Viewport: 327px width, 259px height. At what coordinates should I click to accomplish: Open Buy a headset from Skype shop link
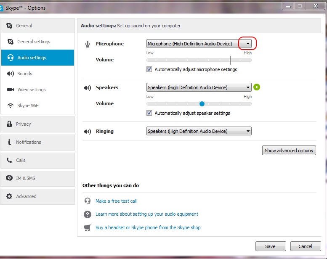(x=148, y=227)
